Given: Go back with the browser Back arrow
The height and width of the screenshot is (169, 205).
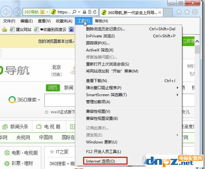Looking at the screenshot, I should point(6,12).
